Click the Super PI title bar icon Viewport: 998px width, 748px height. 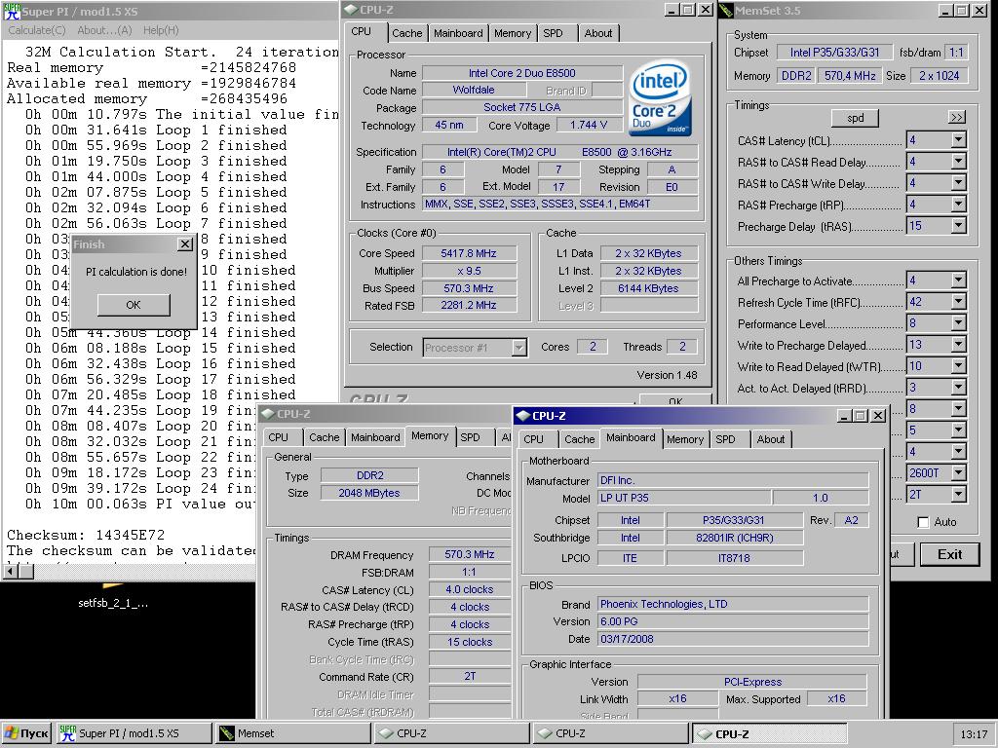point(12,12)
